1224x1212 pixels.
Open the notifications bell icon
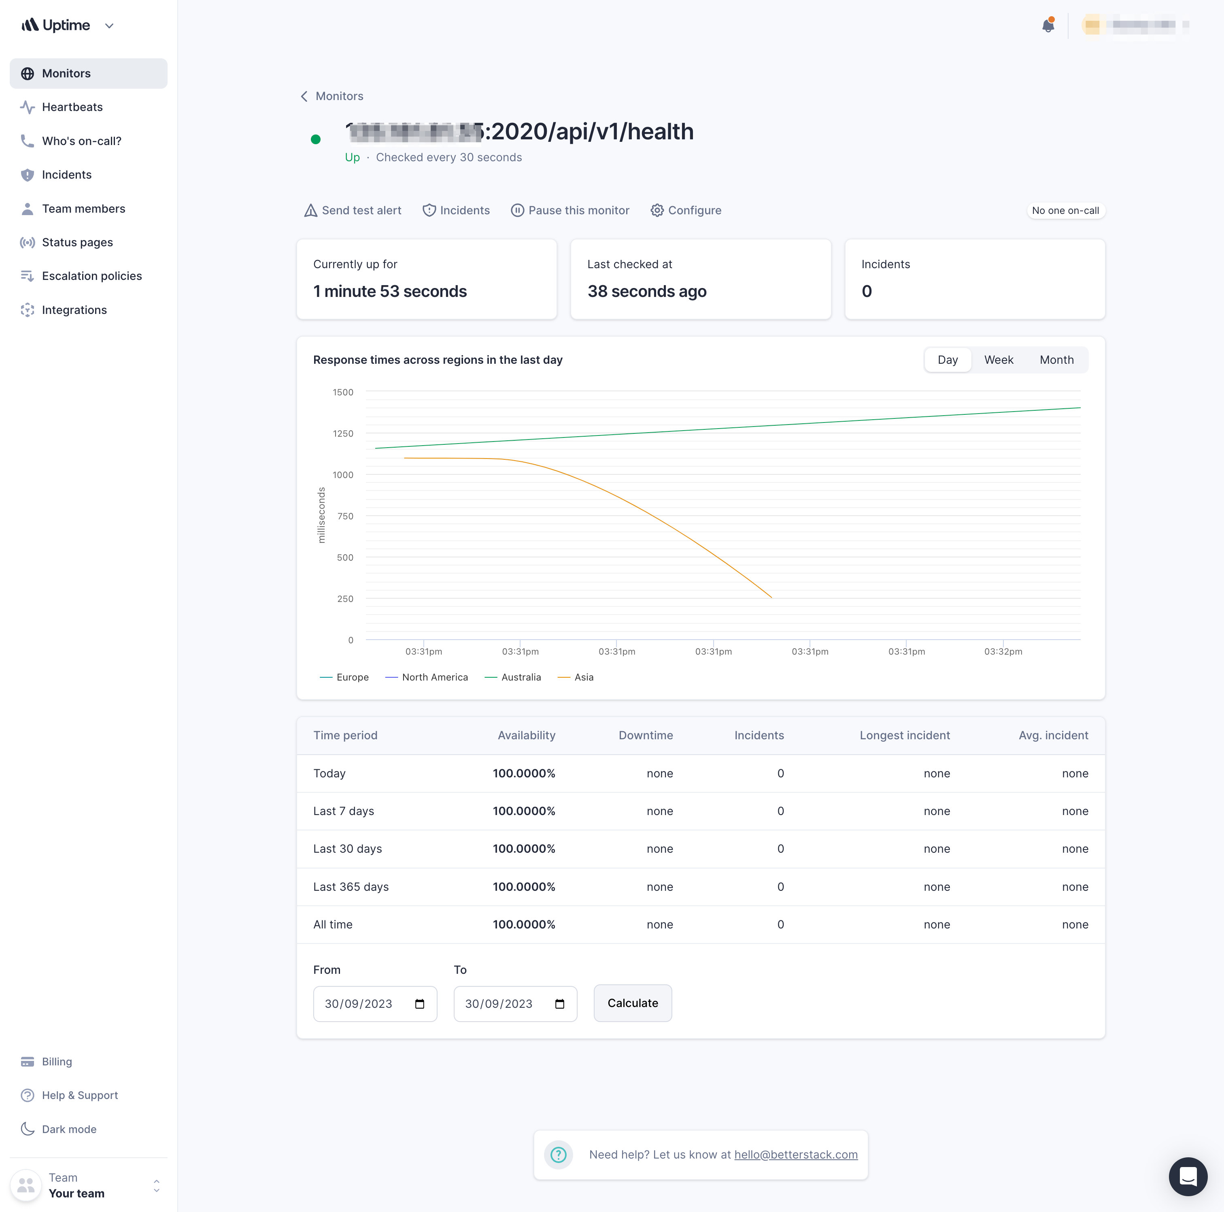tap(1048, 26)
